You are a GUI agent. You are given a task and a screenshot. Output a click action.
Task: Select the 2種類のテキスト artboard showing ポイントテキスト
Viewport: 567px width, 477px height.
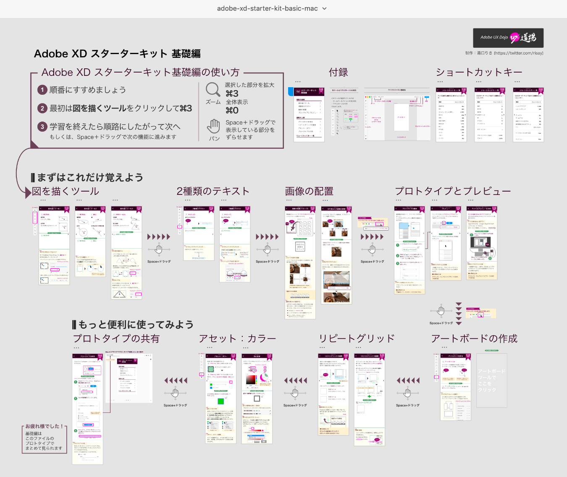coord(199,233)
